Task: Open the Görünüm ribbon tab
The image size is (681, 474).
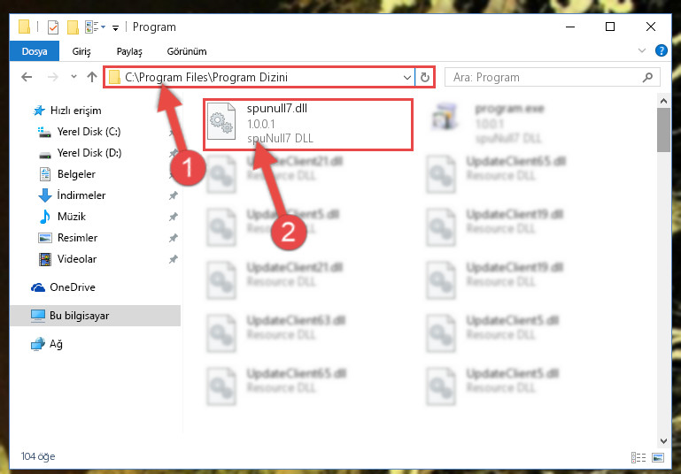Action: [x=187, y=51]
